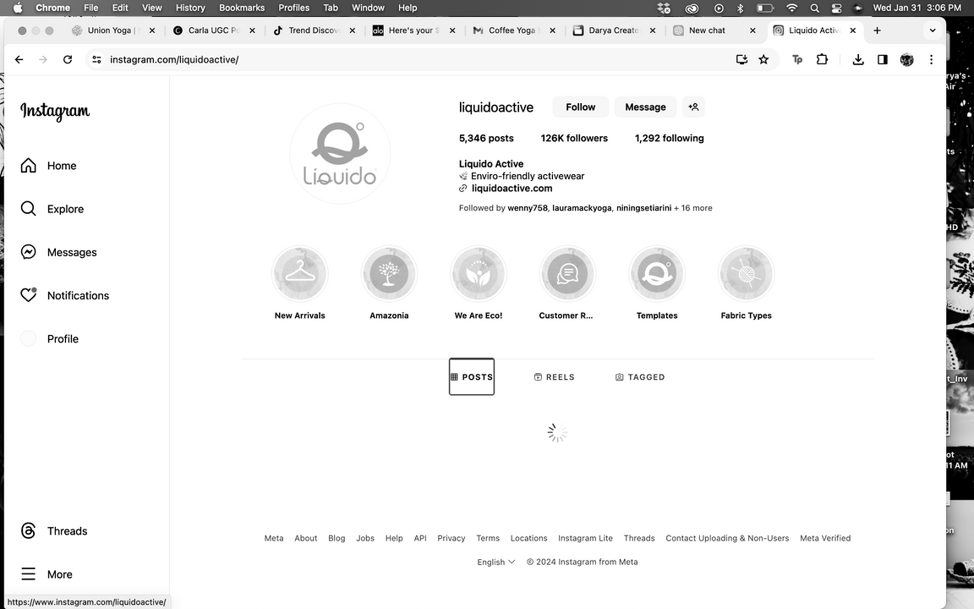The width and height of the screenshot is (974, 609).
Task: View the Fabric Types highlight
Action: pos(746,274)
